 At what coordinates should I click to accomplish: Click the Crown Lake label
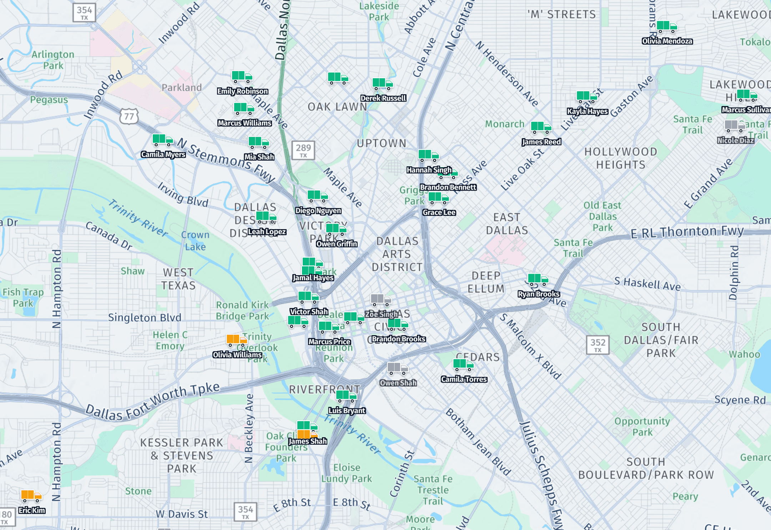point(195,241)
